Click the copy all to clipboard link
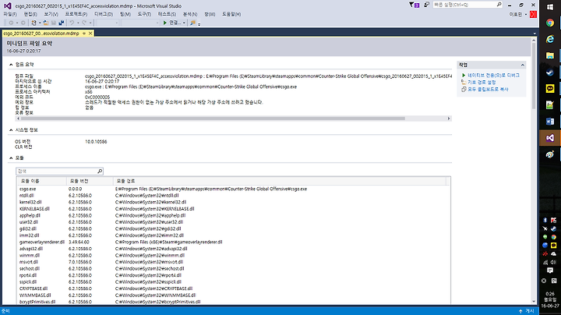 (488, 90)
